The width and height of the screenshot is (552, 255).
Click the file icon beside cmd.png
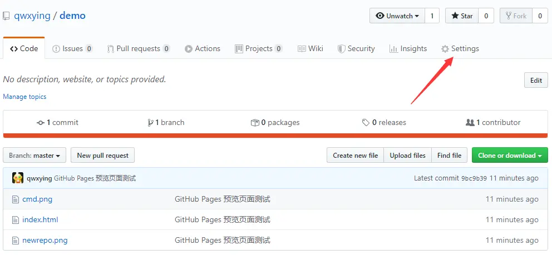[x=15, y=199]
